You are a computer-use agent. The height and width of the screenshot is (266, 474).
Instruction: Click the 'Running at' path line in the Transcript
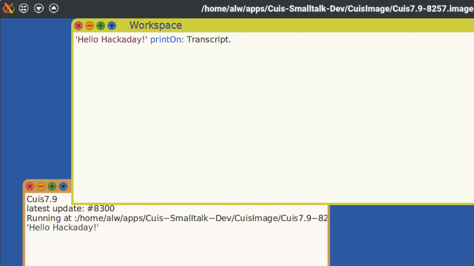coord(177,218)
